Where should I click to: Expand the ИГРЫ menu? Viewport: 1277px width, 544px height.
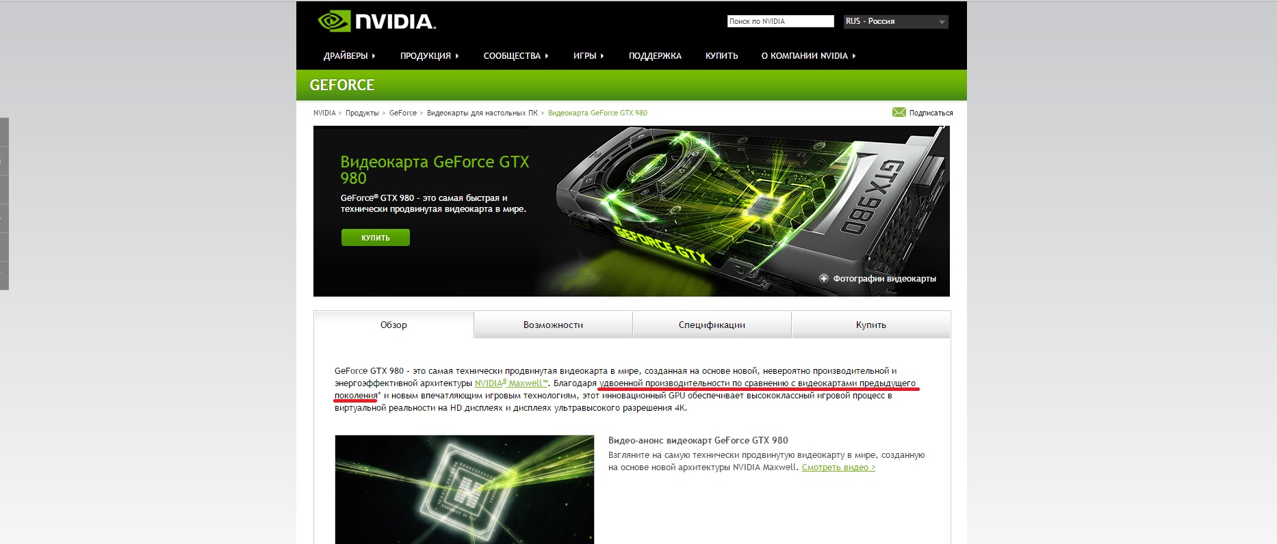[x=589, y=55]
